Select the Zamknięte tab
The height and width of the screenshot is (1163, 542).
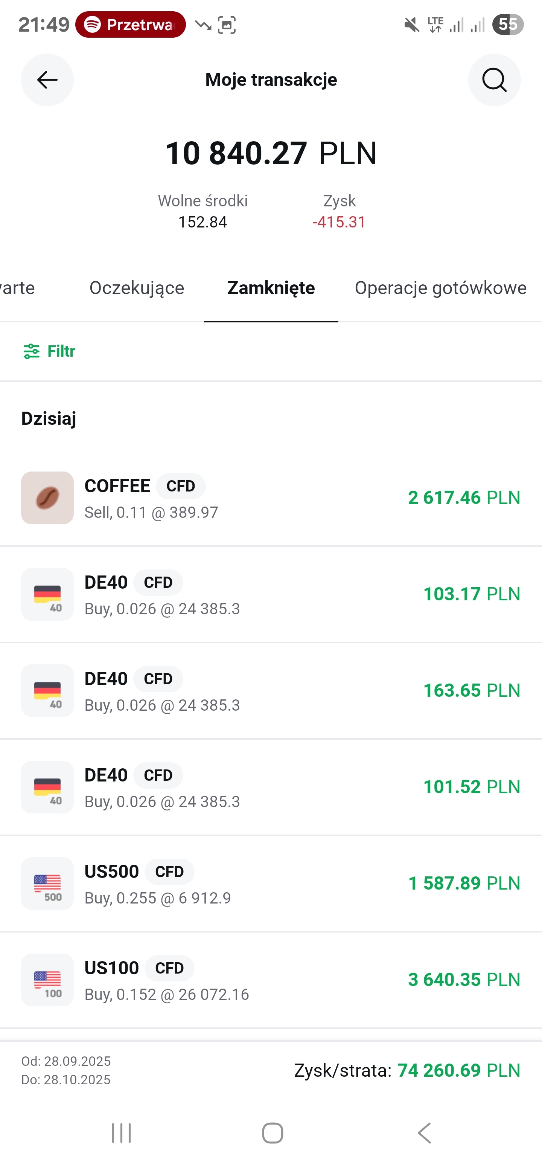[271, 288]
